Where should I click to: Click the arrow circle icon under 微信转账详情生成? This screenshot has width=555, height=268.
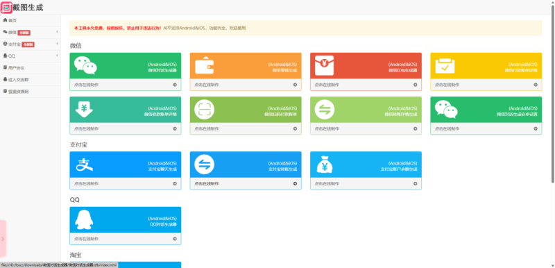(x=416, y=129)
